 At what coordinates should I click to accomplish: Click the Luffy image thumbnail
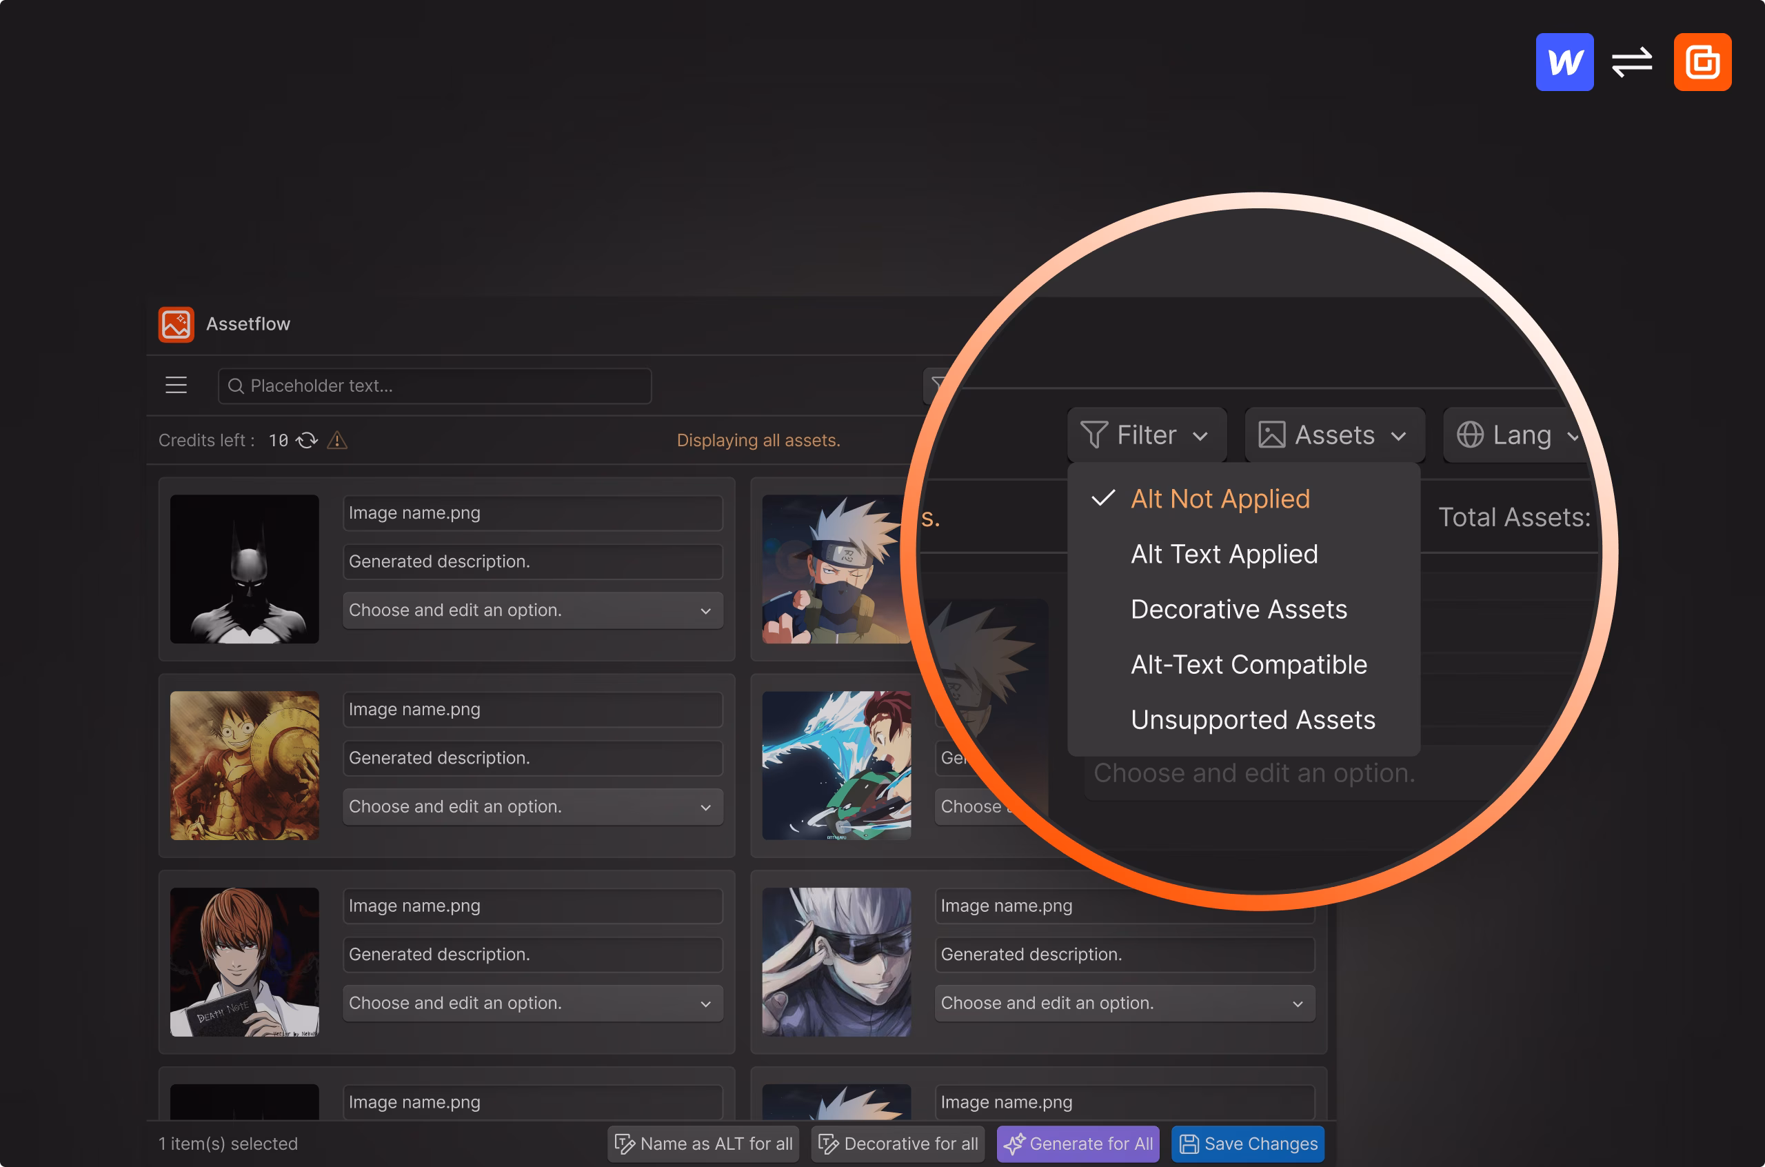244,765
